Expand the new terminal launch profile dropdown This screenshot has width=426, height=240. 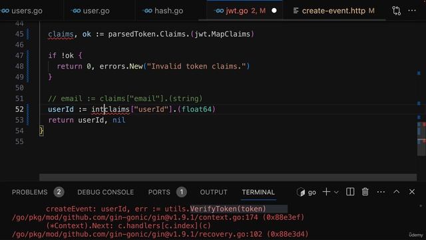[x=336, y=192]
